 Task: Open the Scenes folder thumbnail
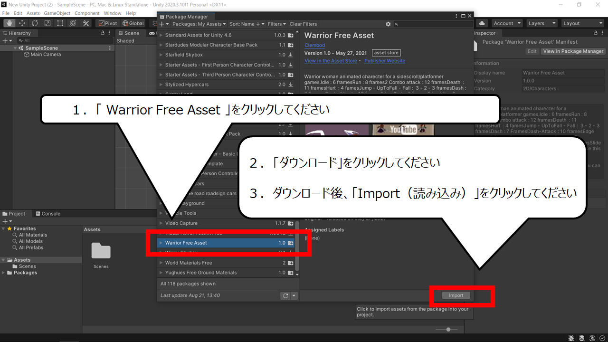[101, 252]
